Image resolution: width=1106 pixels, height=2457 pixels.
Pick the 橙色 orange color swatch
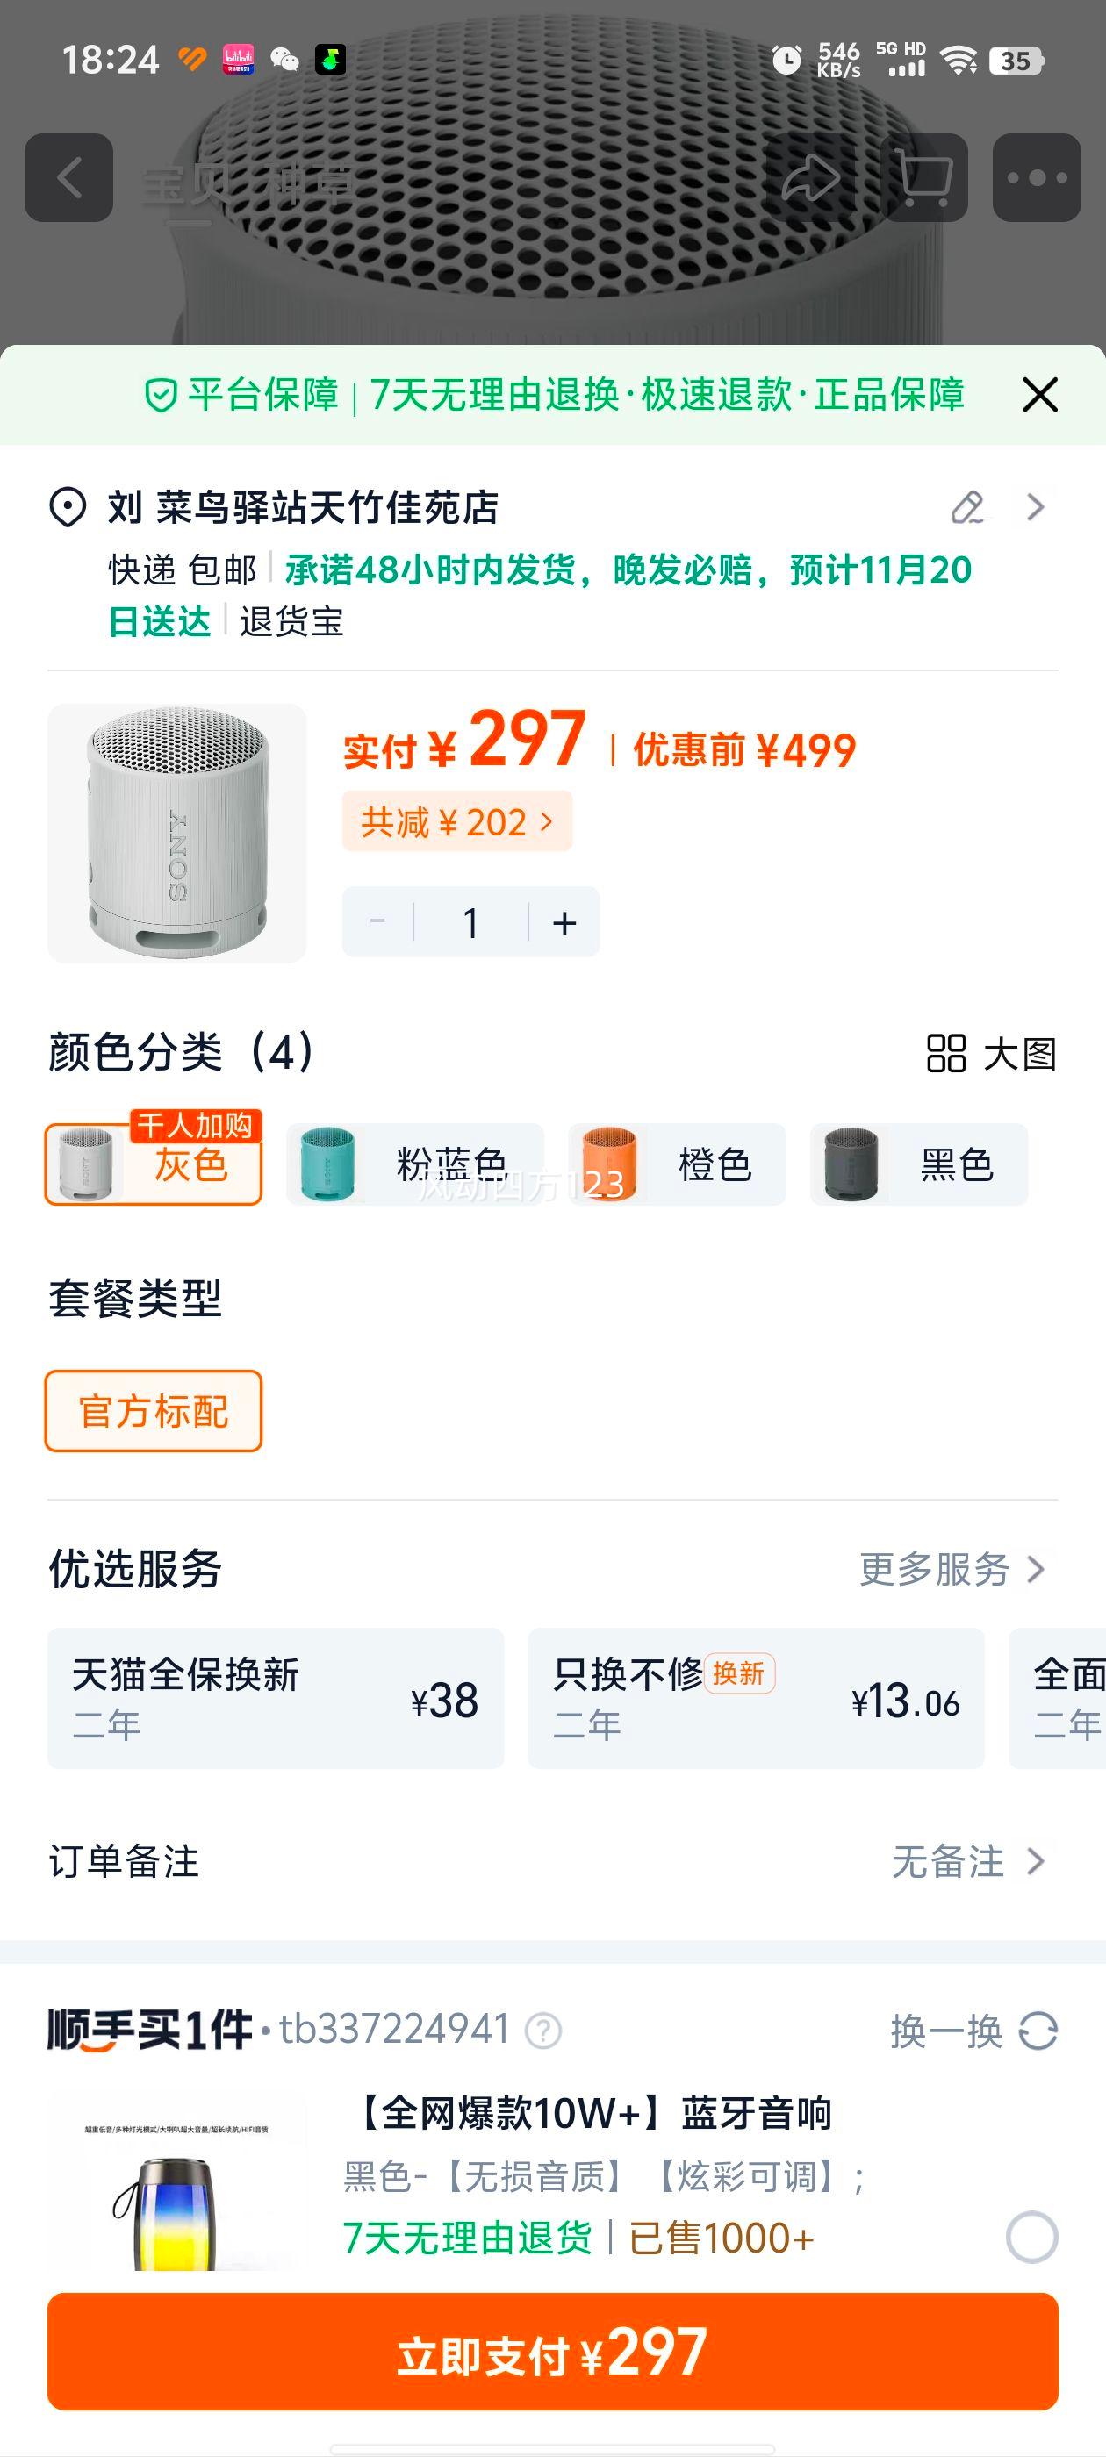pyautogui.click(x=678, y=1164)
